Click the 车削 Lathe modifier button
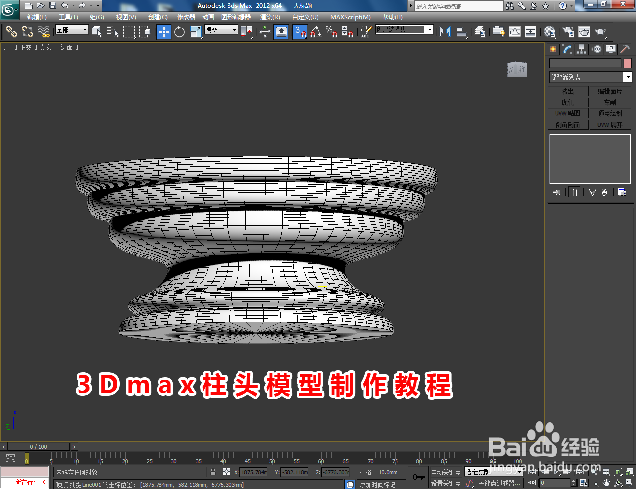The image size is (636, 489). 611,102
